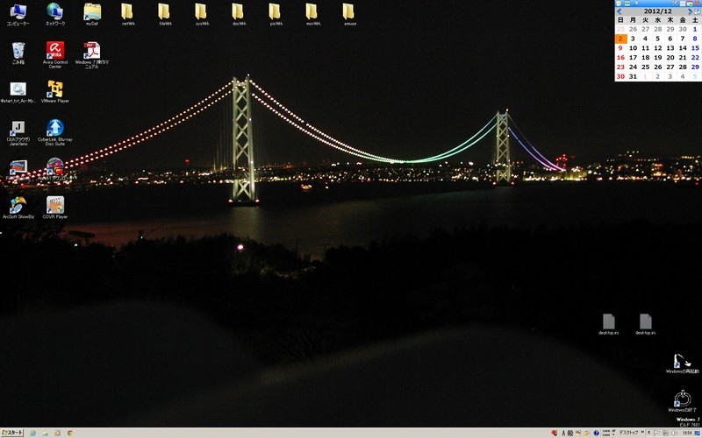The width and height of the screenshot is (702, 438).
Task: Click the Windows shutdown shortcut icon
Action: click(x=682, y=399)
